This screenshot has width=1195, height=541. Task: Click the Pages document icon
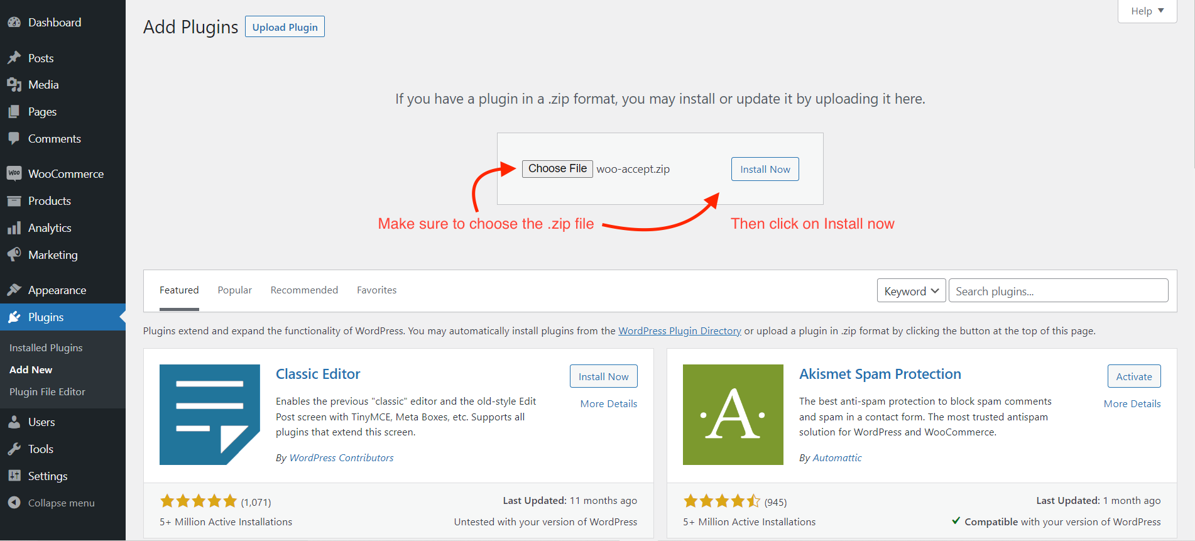[x=14, y=111]
